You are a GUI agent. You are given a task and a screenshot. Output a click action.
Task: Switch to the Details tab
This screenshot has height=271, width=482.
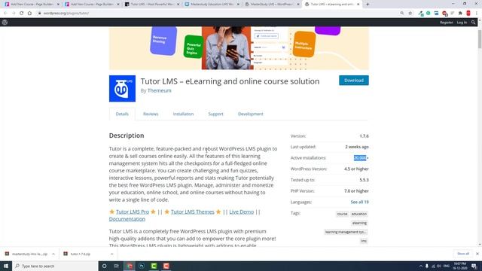122,114
